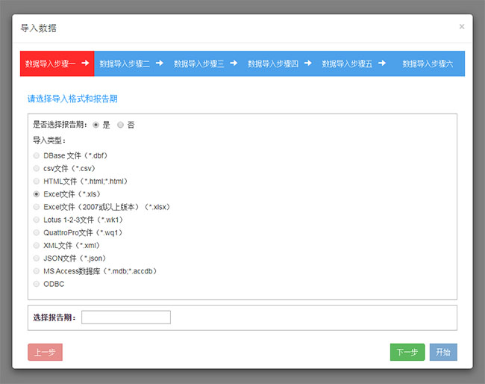This screenshot has height=384, width=485.
Task: Select the 数据导入步骤六 step tab
Action: [427, 64]
